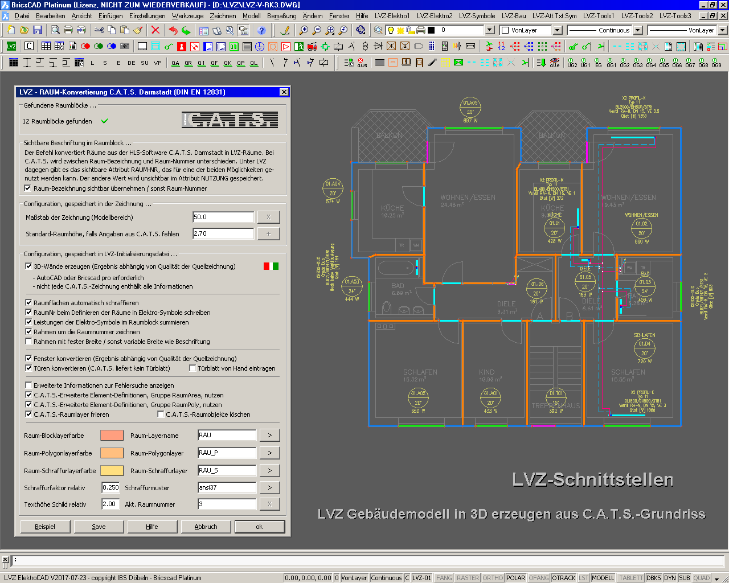The width and height of the screenshot is (729, 583).
Task: Click the 'alle' show all floors icon
Action: click(x=555, y=63)
